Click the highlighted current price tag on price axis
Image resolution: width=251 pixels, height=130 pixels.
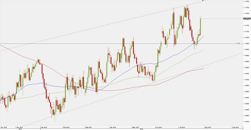coord(247,19)
